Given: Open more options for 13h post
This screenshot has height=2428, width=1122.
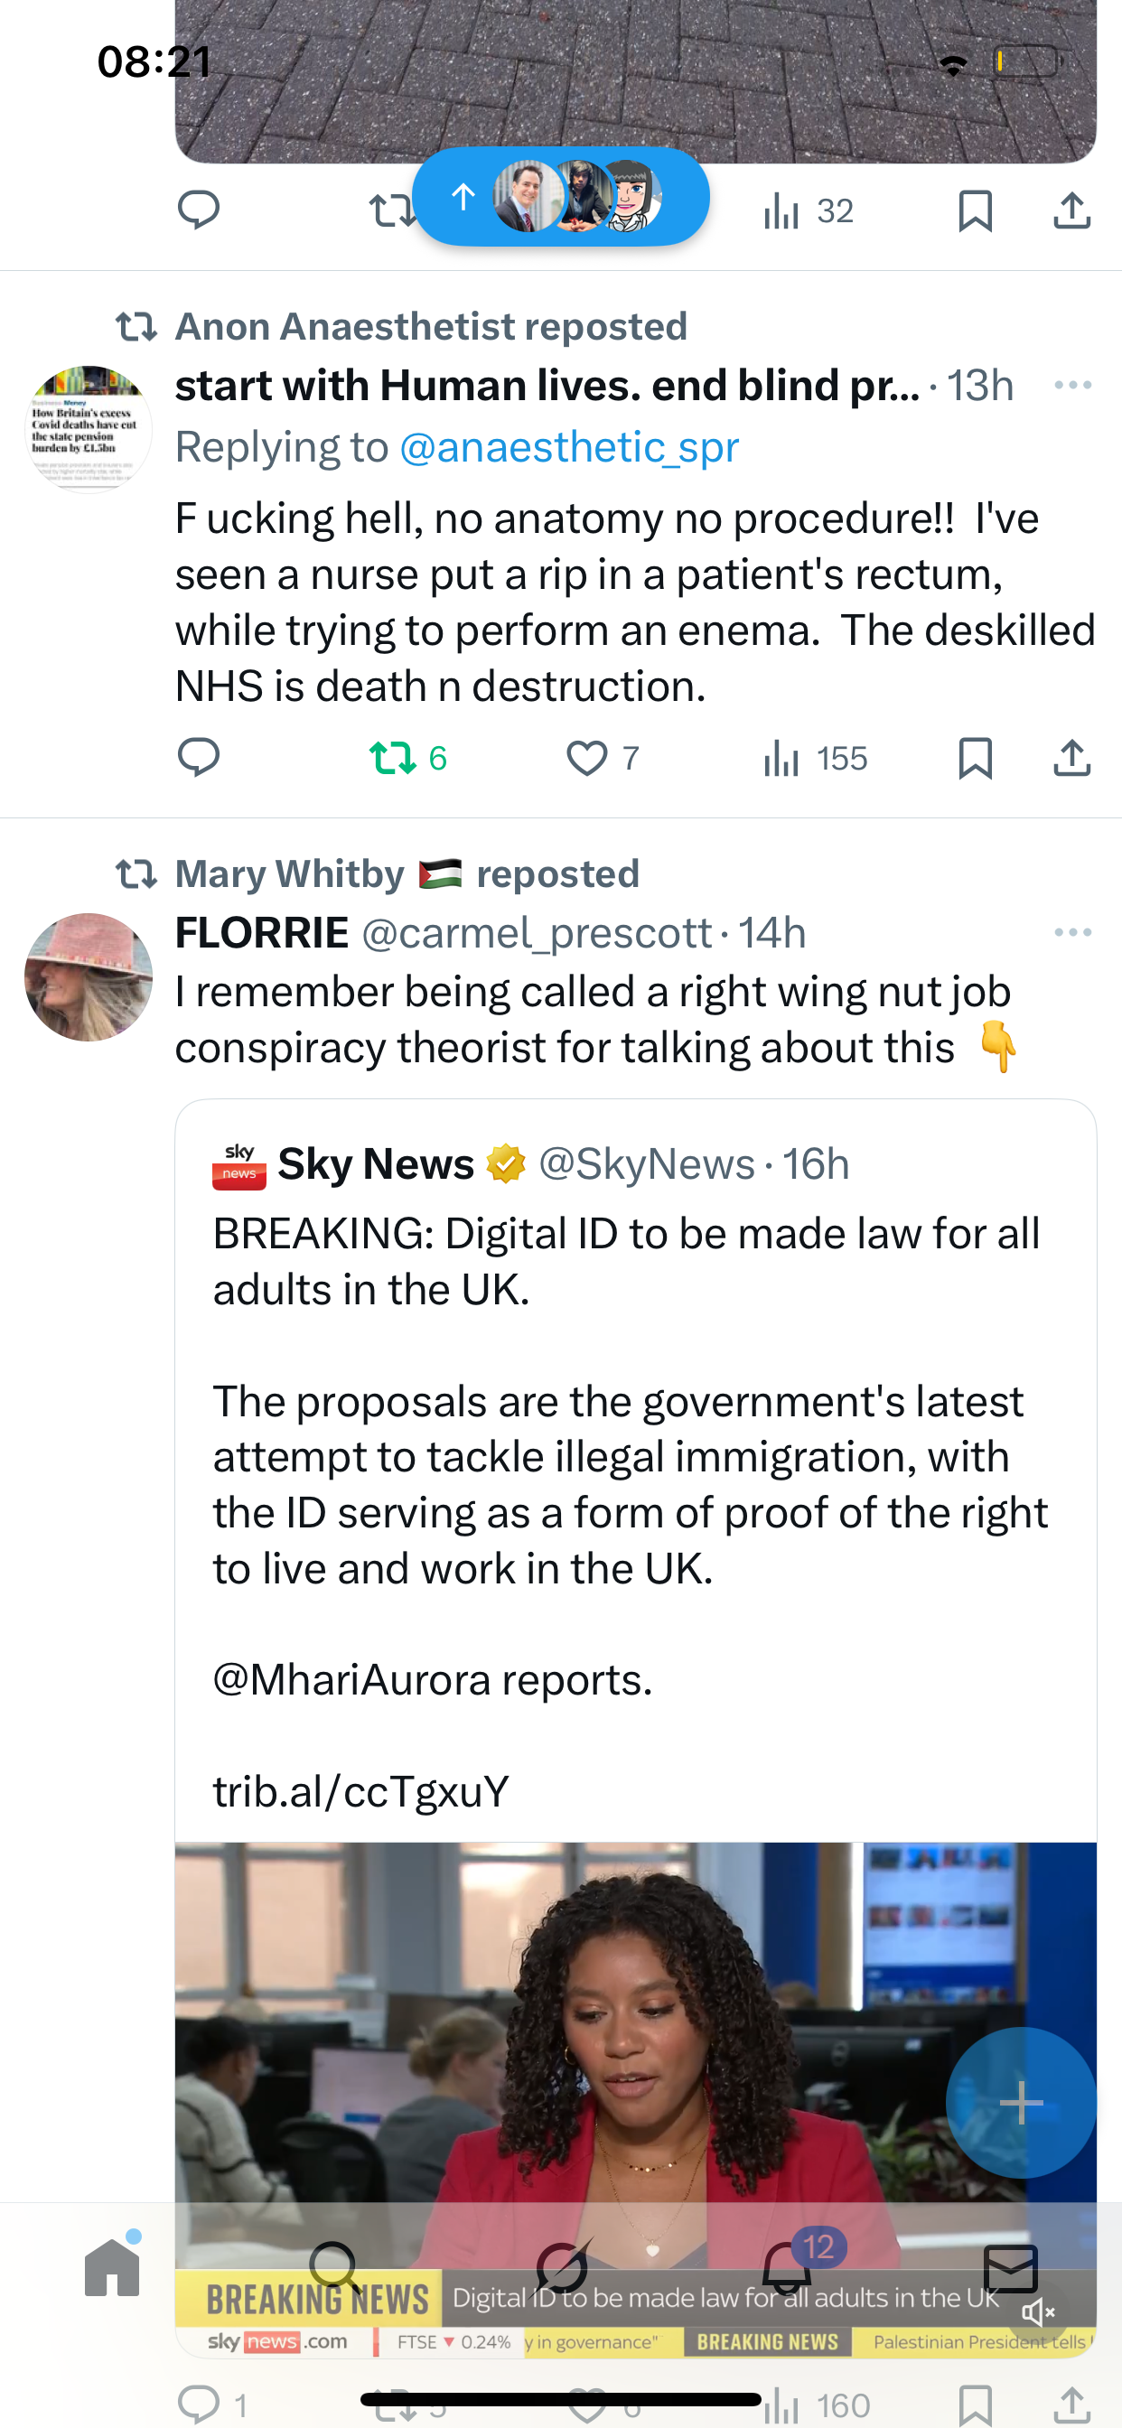Looking at the screenshot, I should point(1072,385).
